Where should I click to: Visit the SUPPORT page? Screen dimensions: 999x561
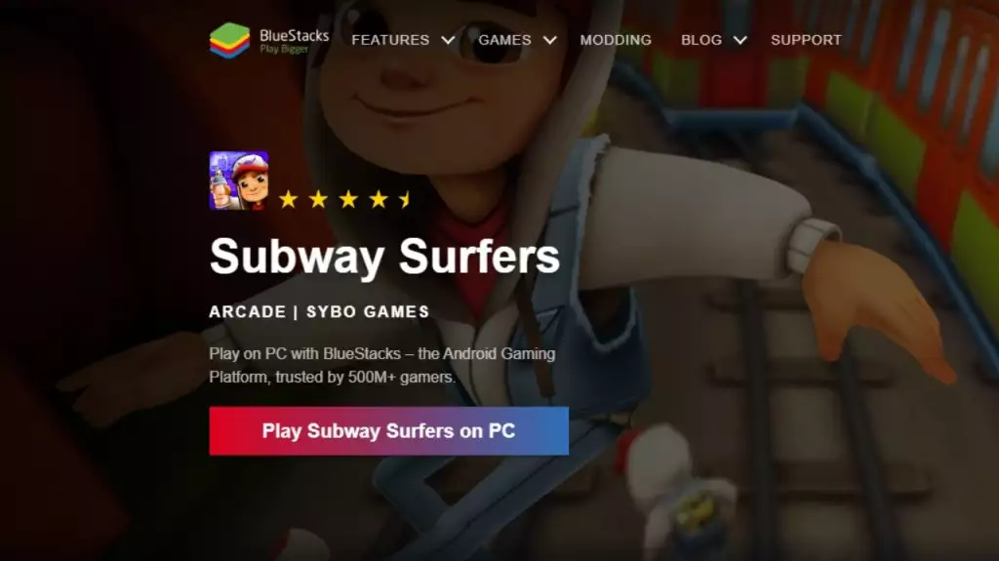click(x=806, y=40)
